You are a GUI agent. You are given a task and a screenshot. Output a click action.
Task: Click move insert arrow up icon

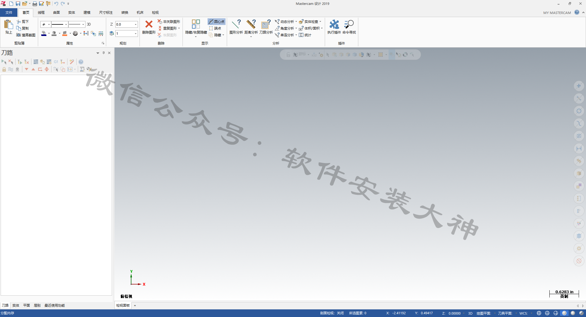coord(33,69)
